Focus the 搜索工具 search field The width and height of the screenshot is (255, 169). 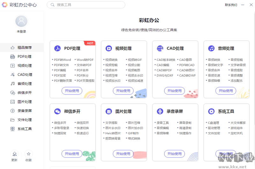[x=86, y=5]
